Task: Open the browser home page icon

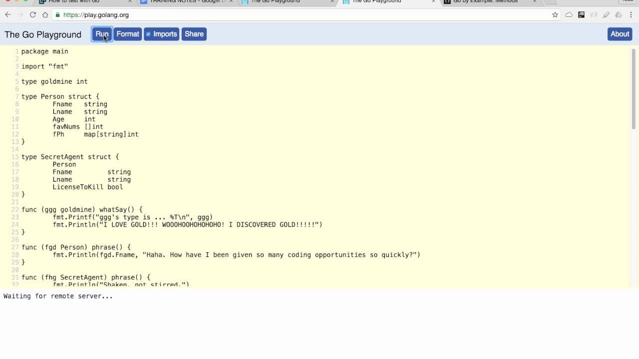Action: click(45, 15)
